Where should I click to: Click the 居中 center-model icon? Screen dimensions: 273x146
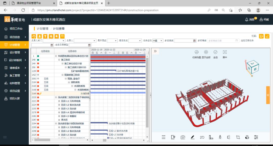(x=225, y=52)
